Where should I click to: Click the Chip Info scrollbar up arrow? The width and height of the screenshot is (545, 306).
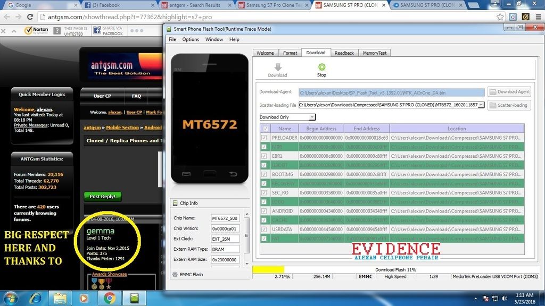point(247,214)
